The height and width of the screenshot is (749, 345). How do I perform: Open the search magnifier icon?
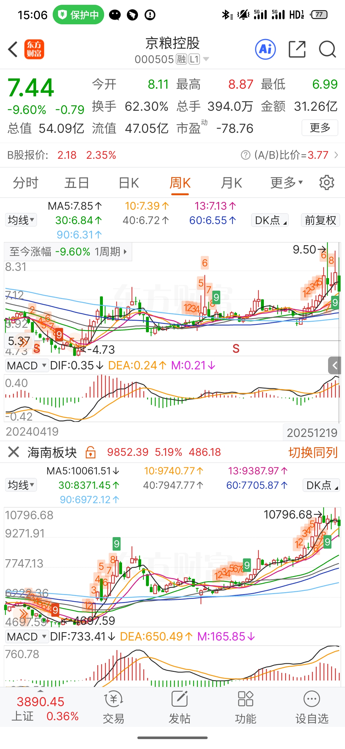(327, 49)
